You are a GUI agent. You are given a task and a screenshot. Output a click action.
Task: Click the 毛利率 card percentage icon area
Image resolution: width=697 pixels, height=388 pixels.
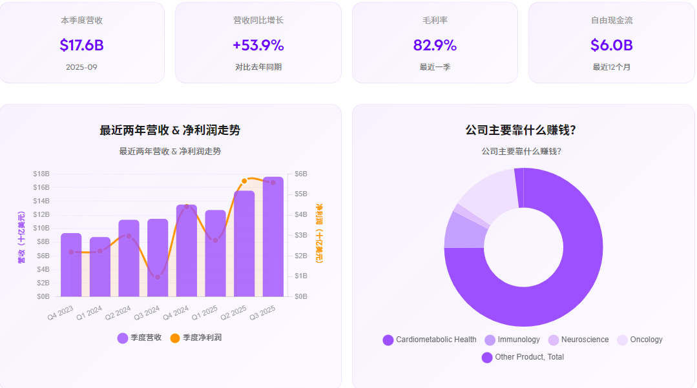point(435,45)
